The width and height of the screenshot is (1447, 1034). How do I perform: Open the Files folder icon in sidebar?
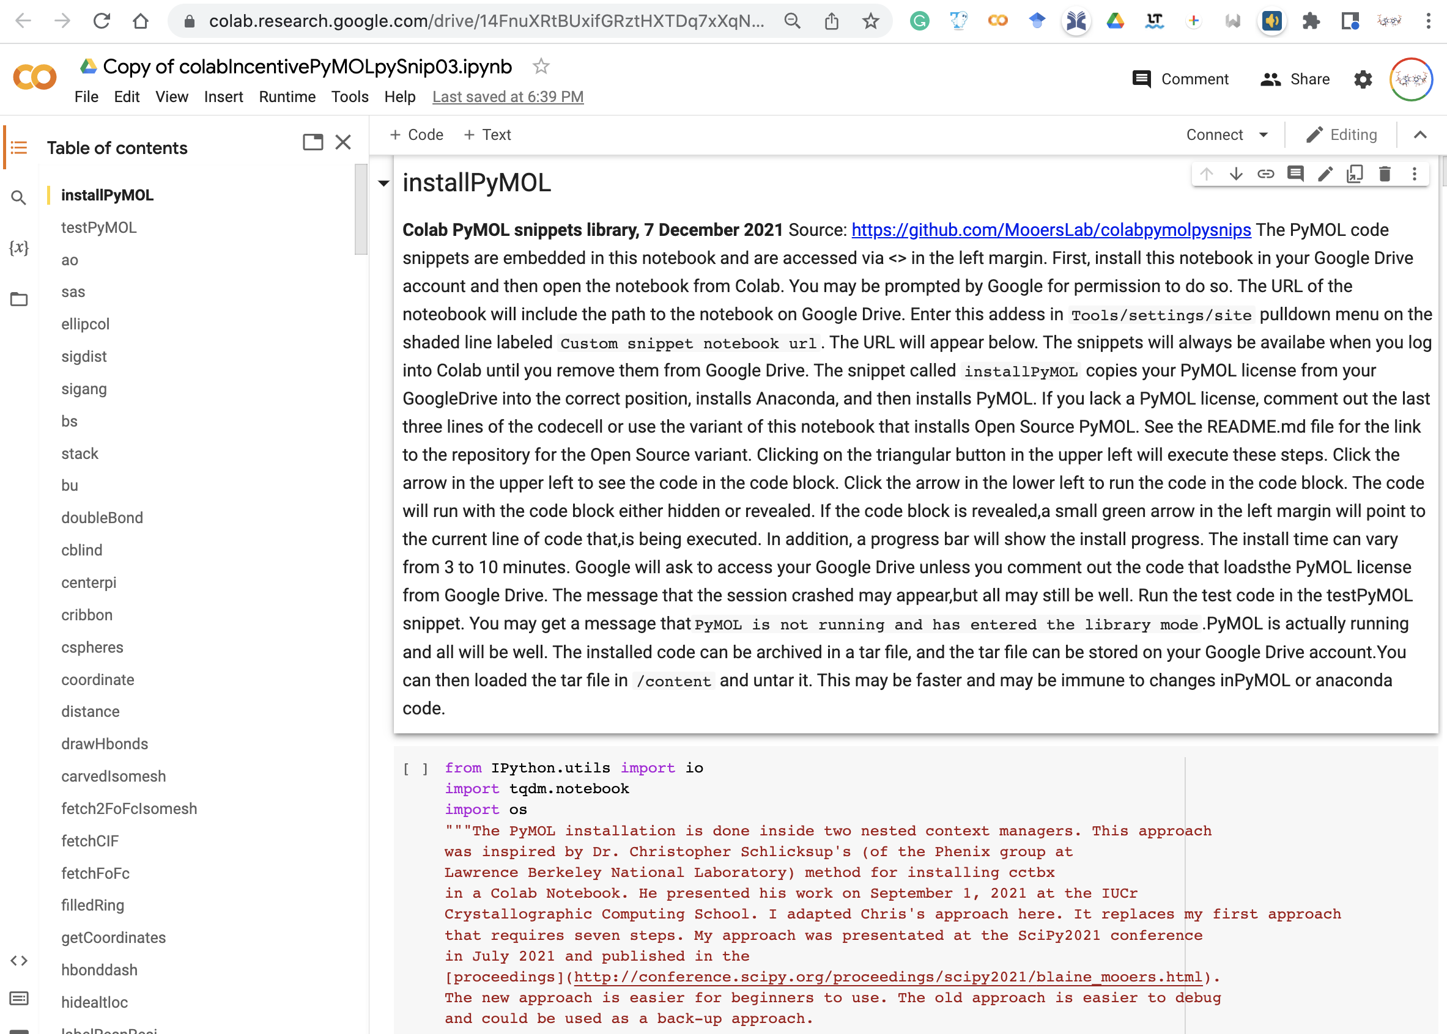click(18, 299)
